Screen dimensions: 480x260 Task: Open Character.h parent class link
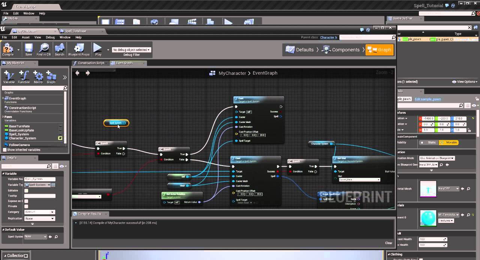pyautogui.click(x=328, y=37)
